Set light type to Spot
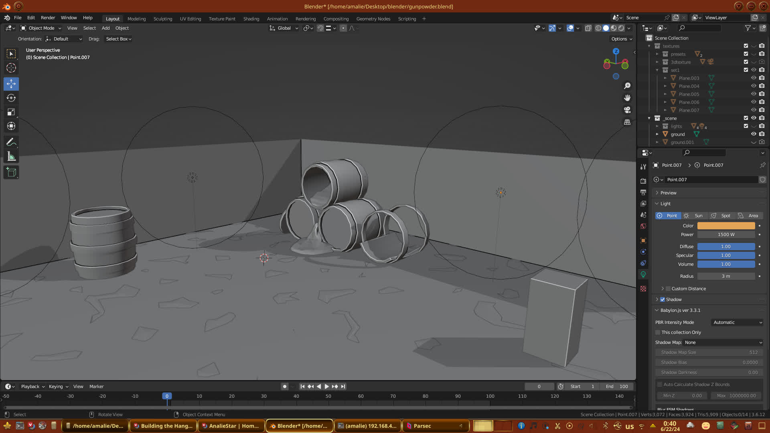 (x=722, y=216)
